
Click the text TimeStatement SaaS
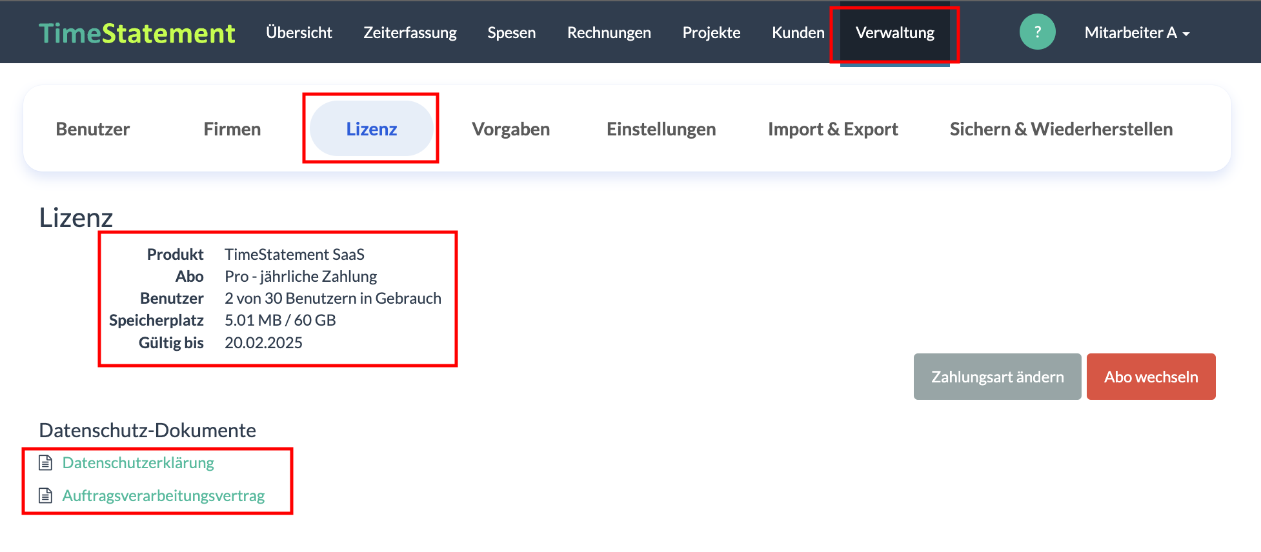coord(294,255)
